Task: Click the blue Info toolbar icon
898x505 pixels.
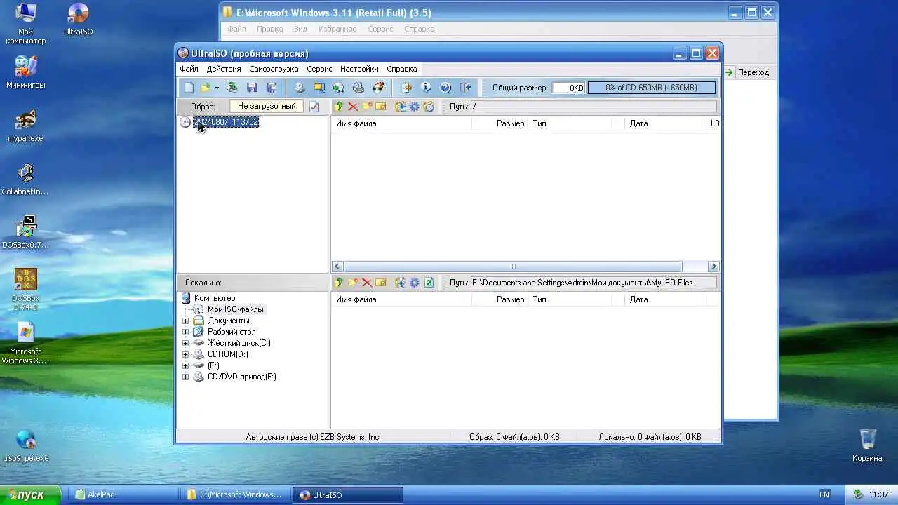Action: pos(426,88)
